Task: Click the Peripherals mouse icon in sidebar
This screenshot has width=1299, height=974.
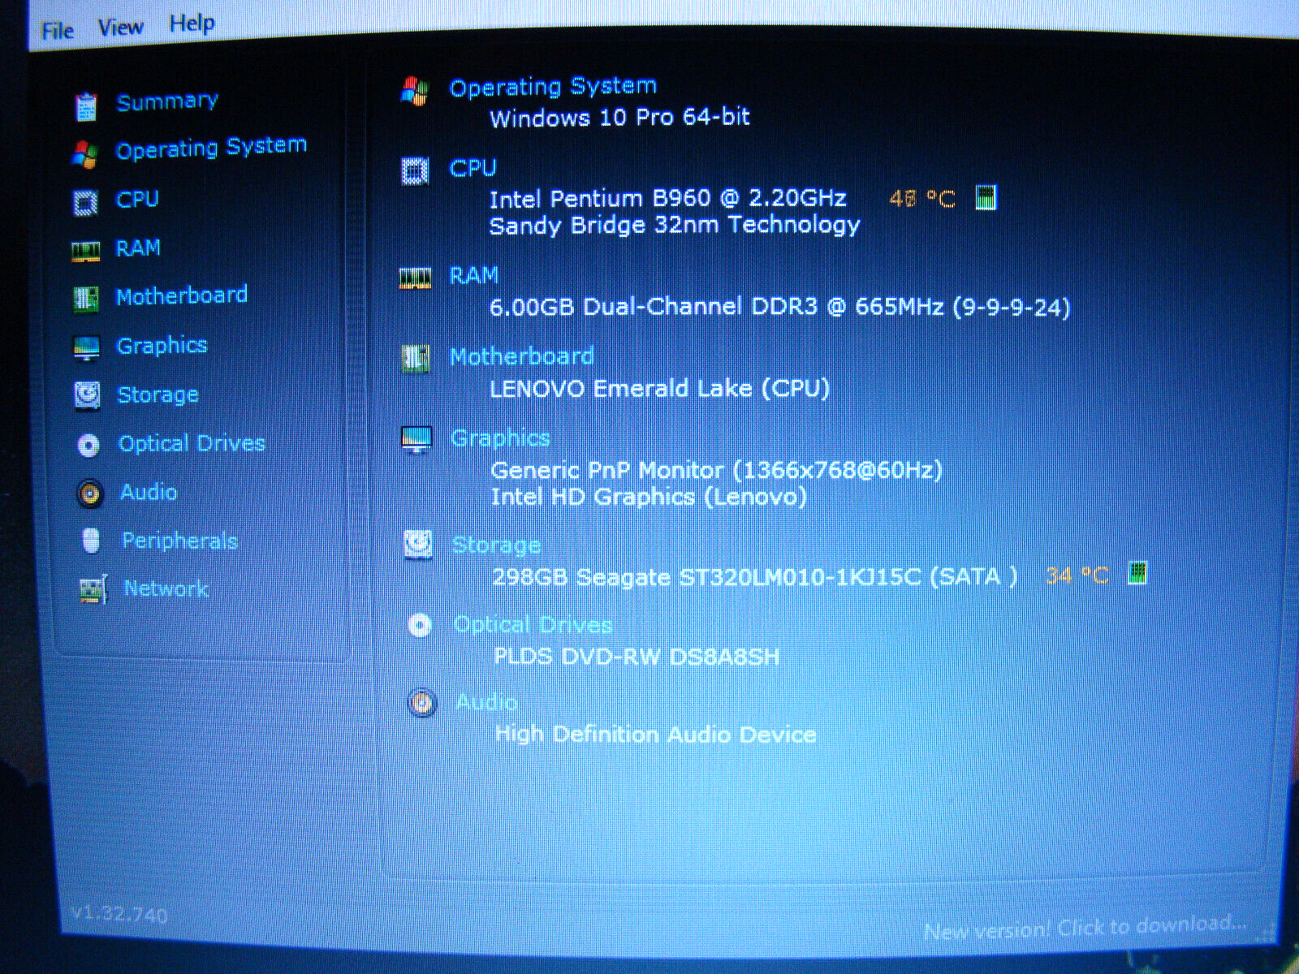Action: coord(91,541)
